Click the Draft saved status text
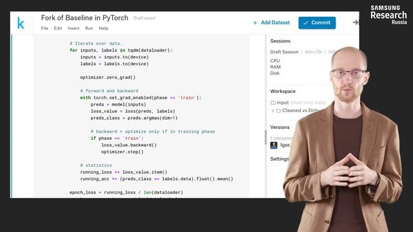The image size is (413, 232). (x=144, y=18)
